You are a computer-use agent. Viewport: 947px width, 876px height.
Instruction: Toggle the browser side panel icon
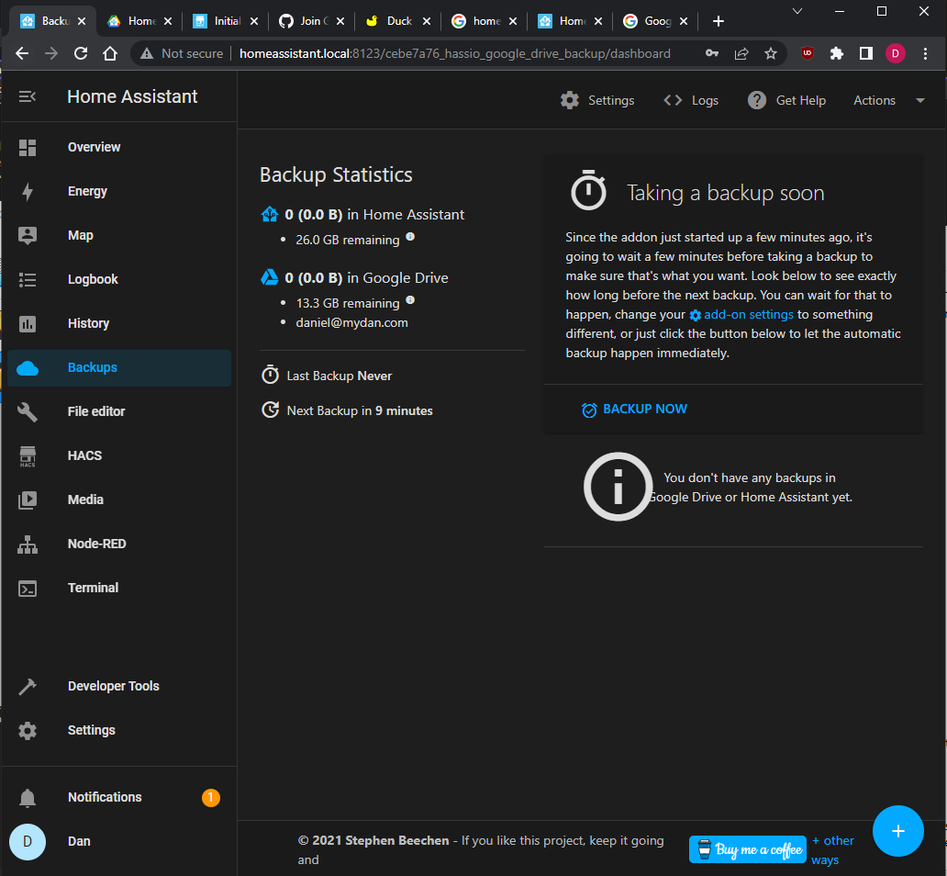point(866,53)
